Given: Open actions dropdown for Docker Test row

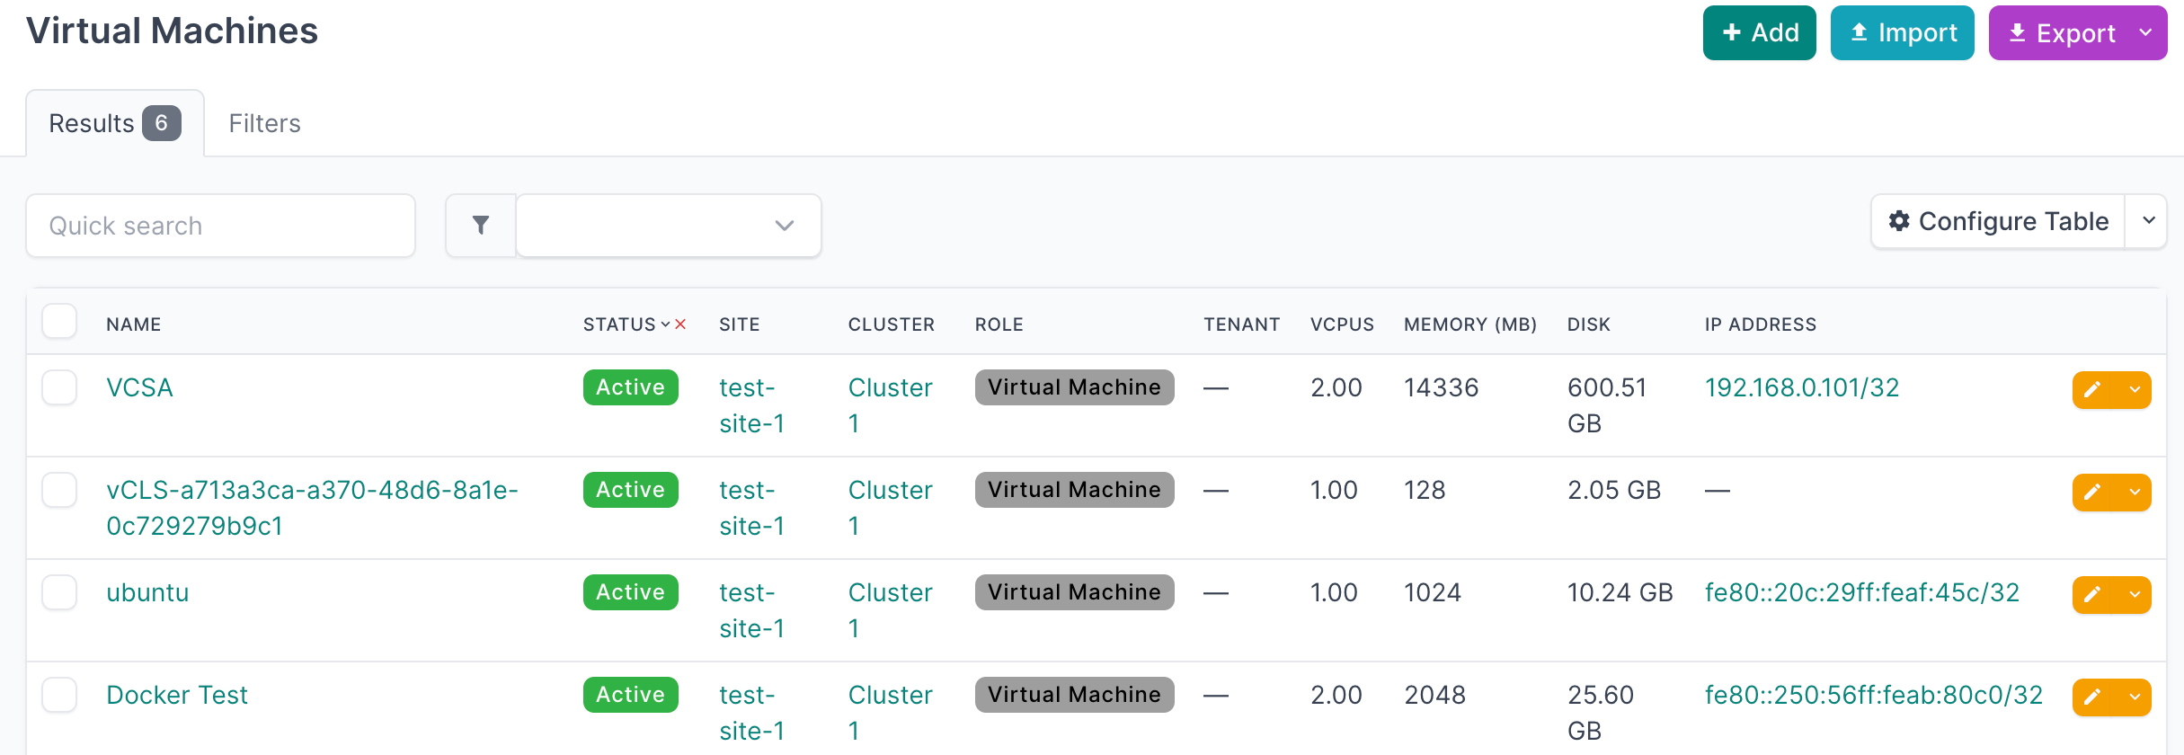Looking at the screenshot, I should click(2135, 697).
